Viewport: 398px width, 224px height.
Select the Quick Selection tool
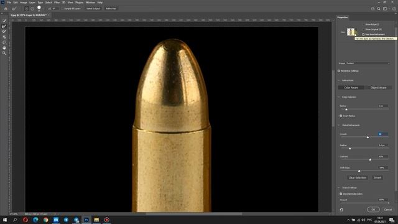tap(4, 21)
